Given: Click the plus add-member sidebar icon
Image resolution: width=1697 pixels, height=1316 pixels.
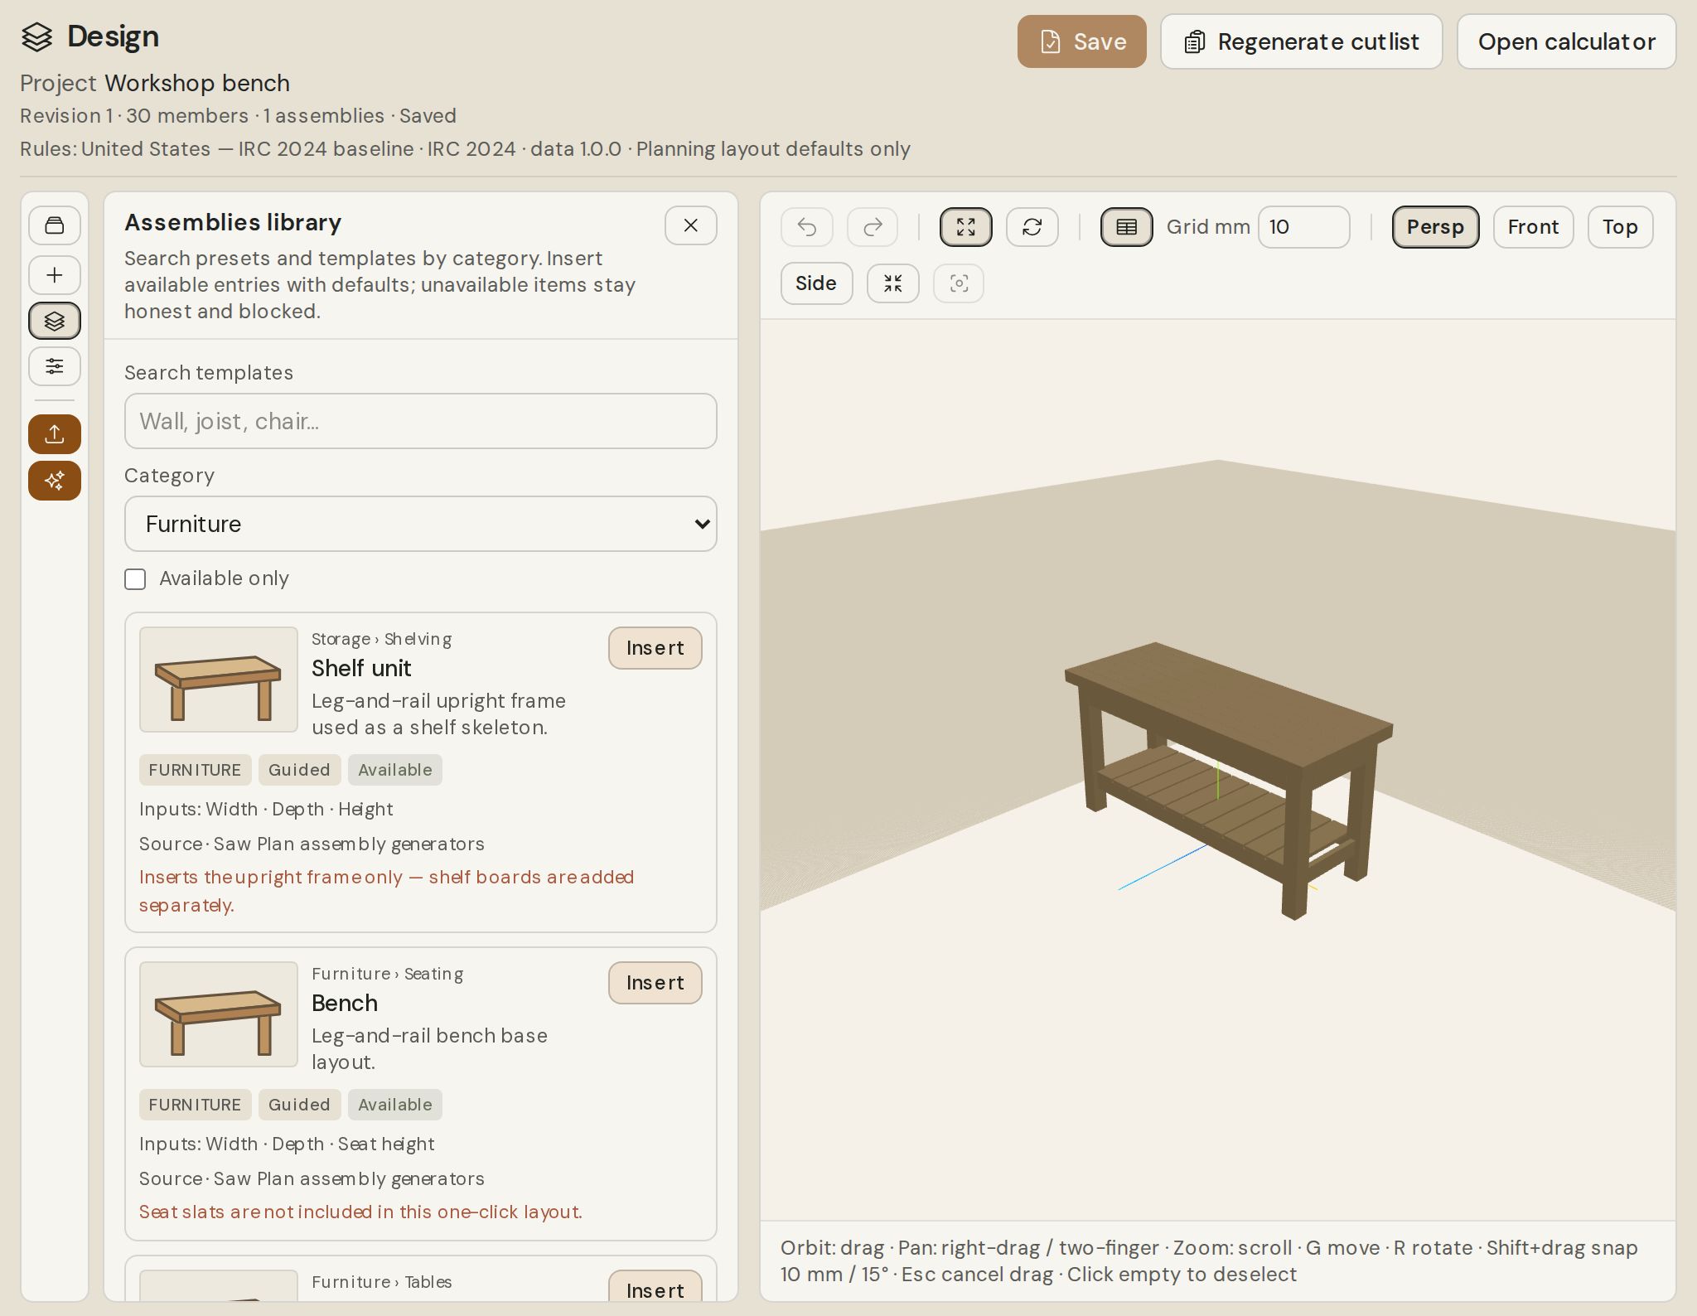Looking at the screenshot, I should tap(55, 275).
